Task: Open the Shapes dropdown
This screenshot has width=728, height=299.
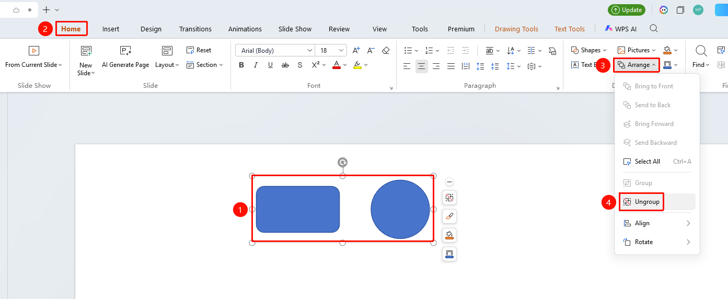Action: (589, 50)
